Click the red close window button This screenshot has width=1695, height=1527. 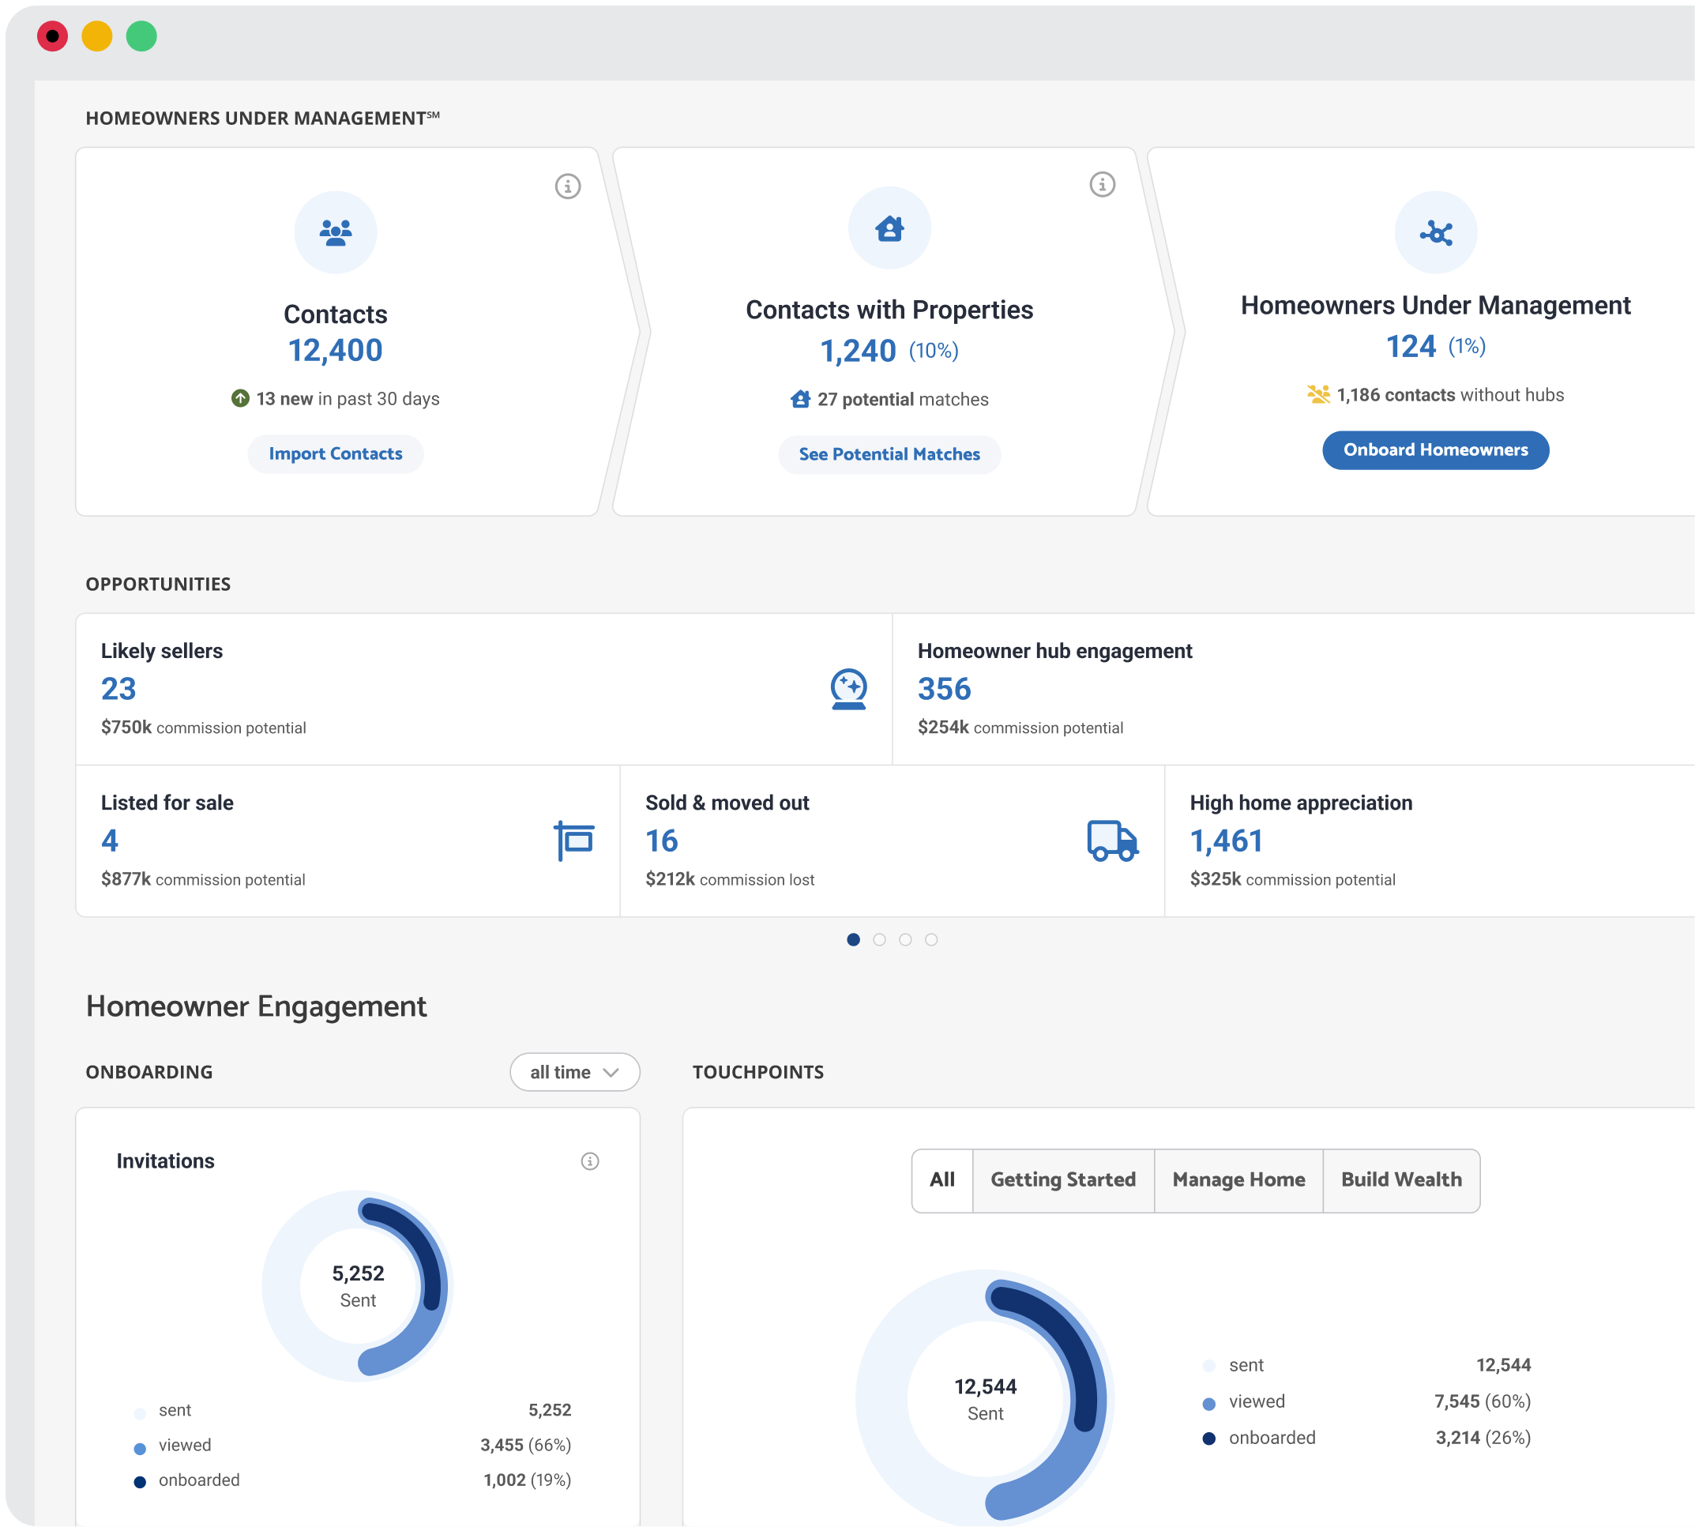pos(52,36)
